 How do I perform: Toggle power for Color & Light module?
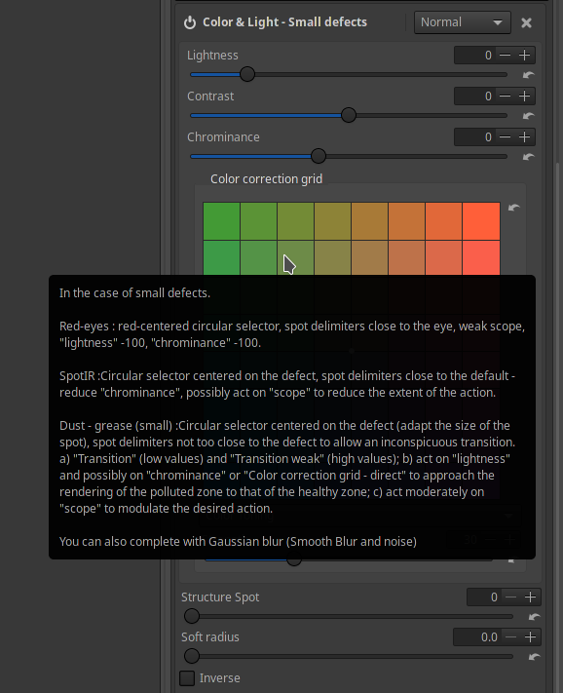click(x=190, y=22)
